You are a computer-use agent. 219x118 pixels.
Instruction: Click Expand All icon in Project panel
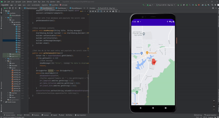pyautogui.click(x=13, y=8)
